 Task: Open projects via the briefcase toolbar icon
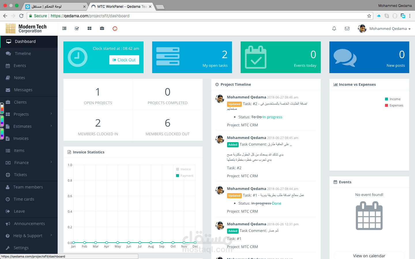(102, 28)
